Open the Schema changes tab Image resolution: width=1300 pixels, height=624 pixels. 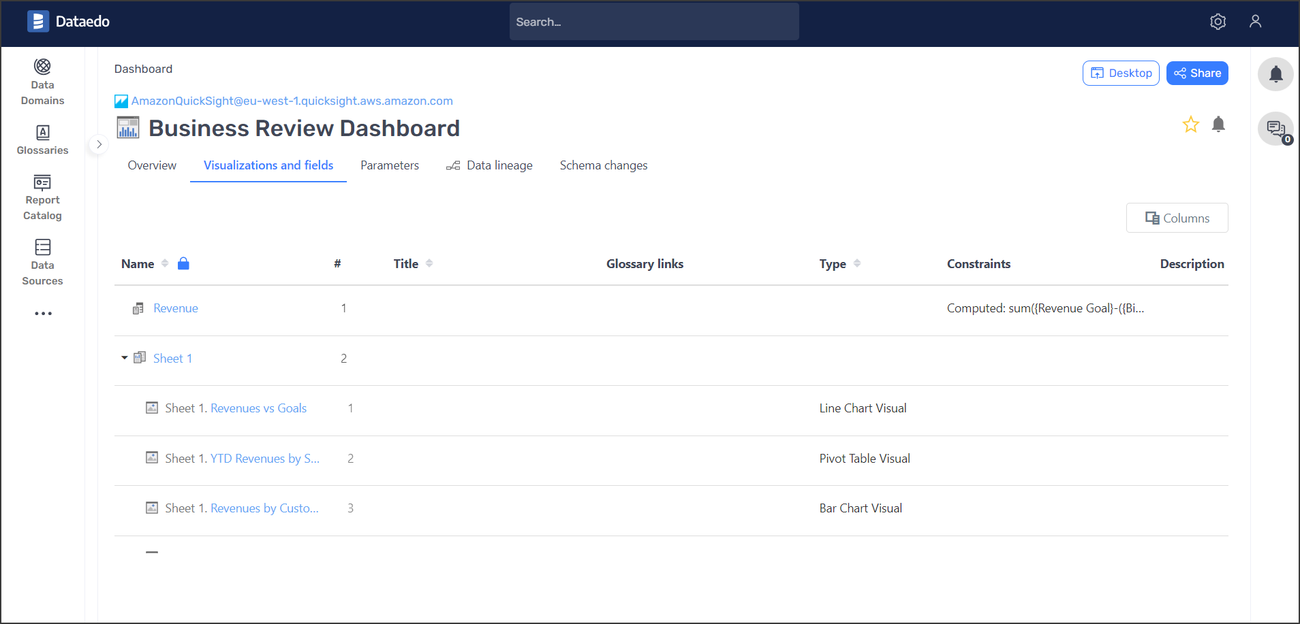click(x=604, y=165)
